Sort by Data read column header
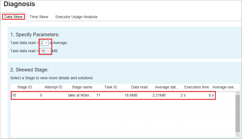The height and width of the screenshot is (139, 242). (139, 87)
